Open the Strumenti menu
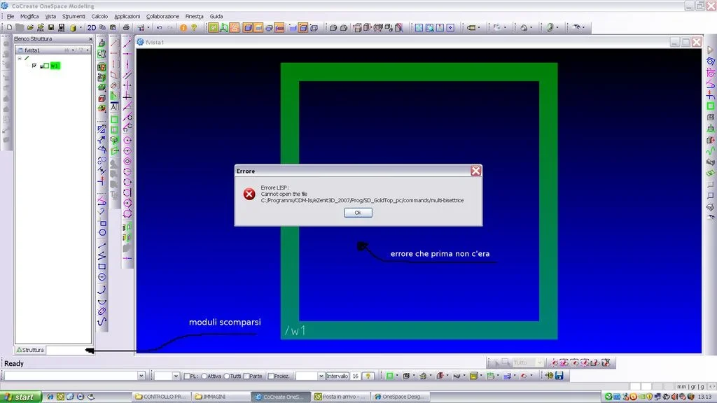Image resolution: width=717 pixels, height=403 pixels. (74, 16)
